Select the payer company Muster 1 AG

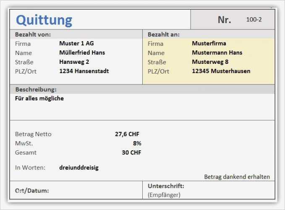click(76, 43)
